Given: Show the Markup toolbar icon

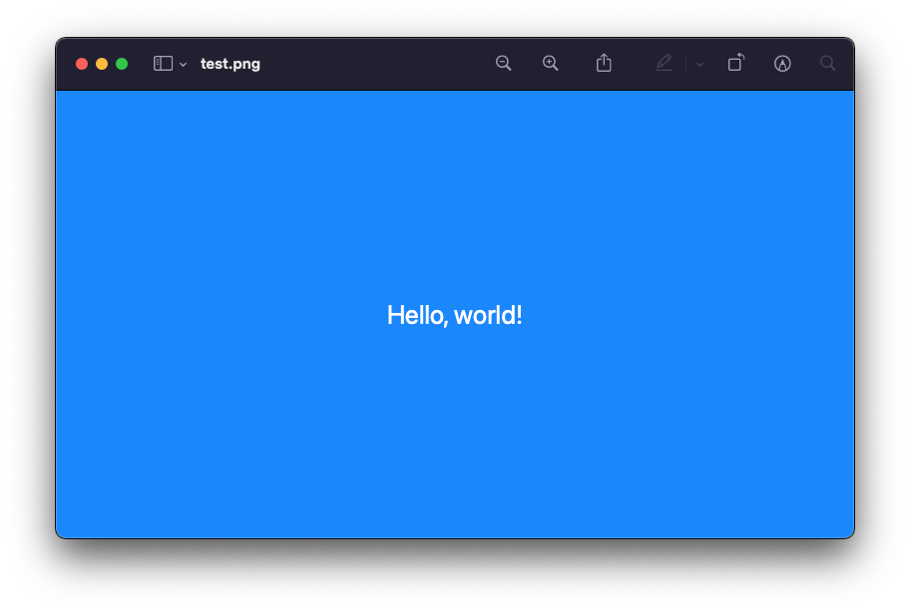Looking at the screenshot, I should click(782, 63).
